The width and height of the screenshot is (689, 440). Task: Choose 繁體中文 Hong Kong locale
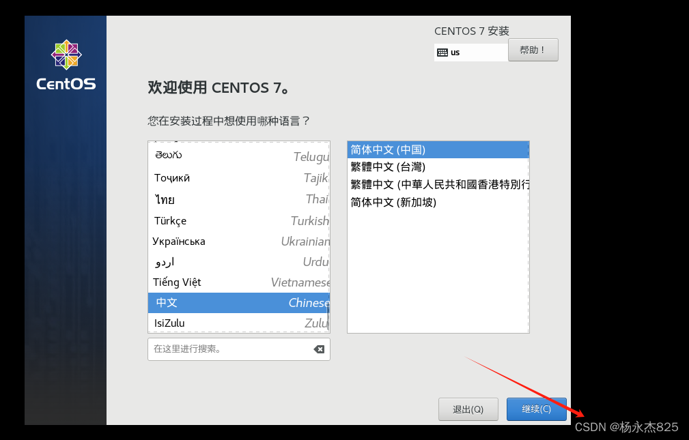coord(438,184)
